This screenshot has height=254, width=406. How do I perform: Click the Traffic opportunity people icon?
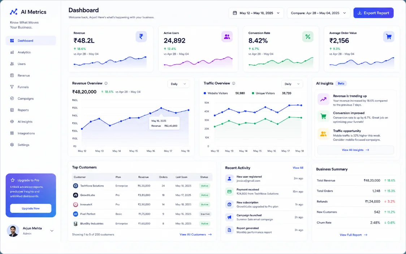[323, 134]
